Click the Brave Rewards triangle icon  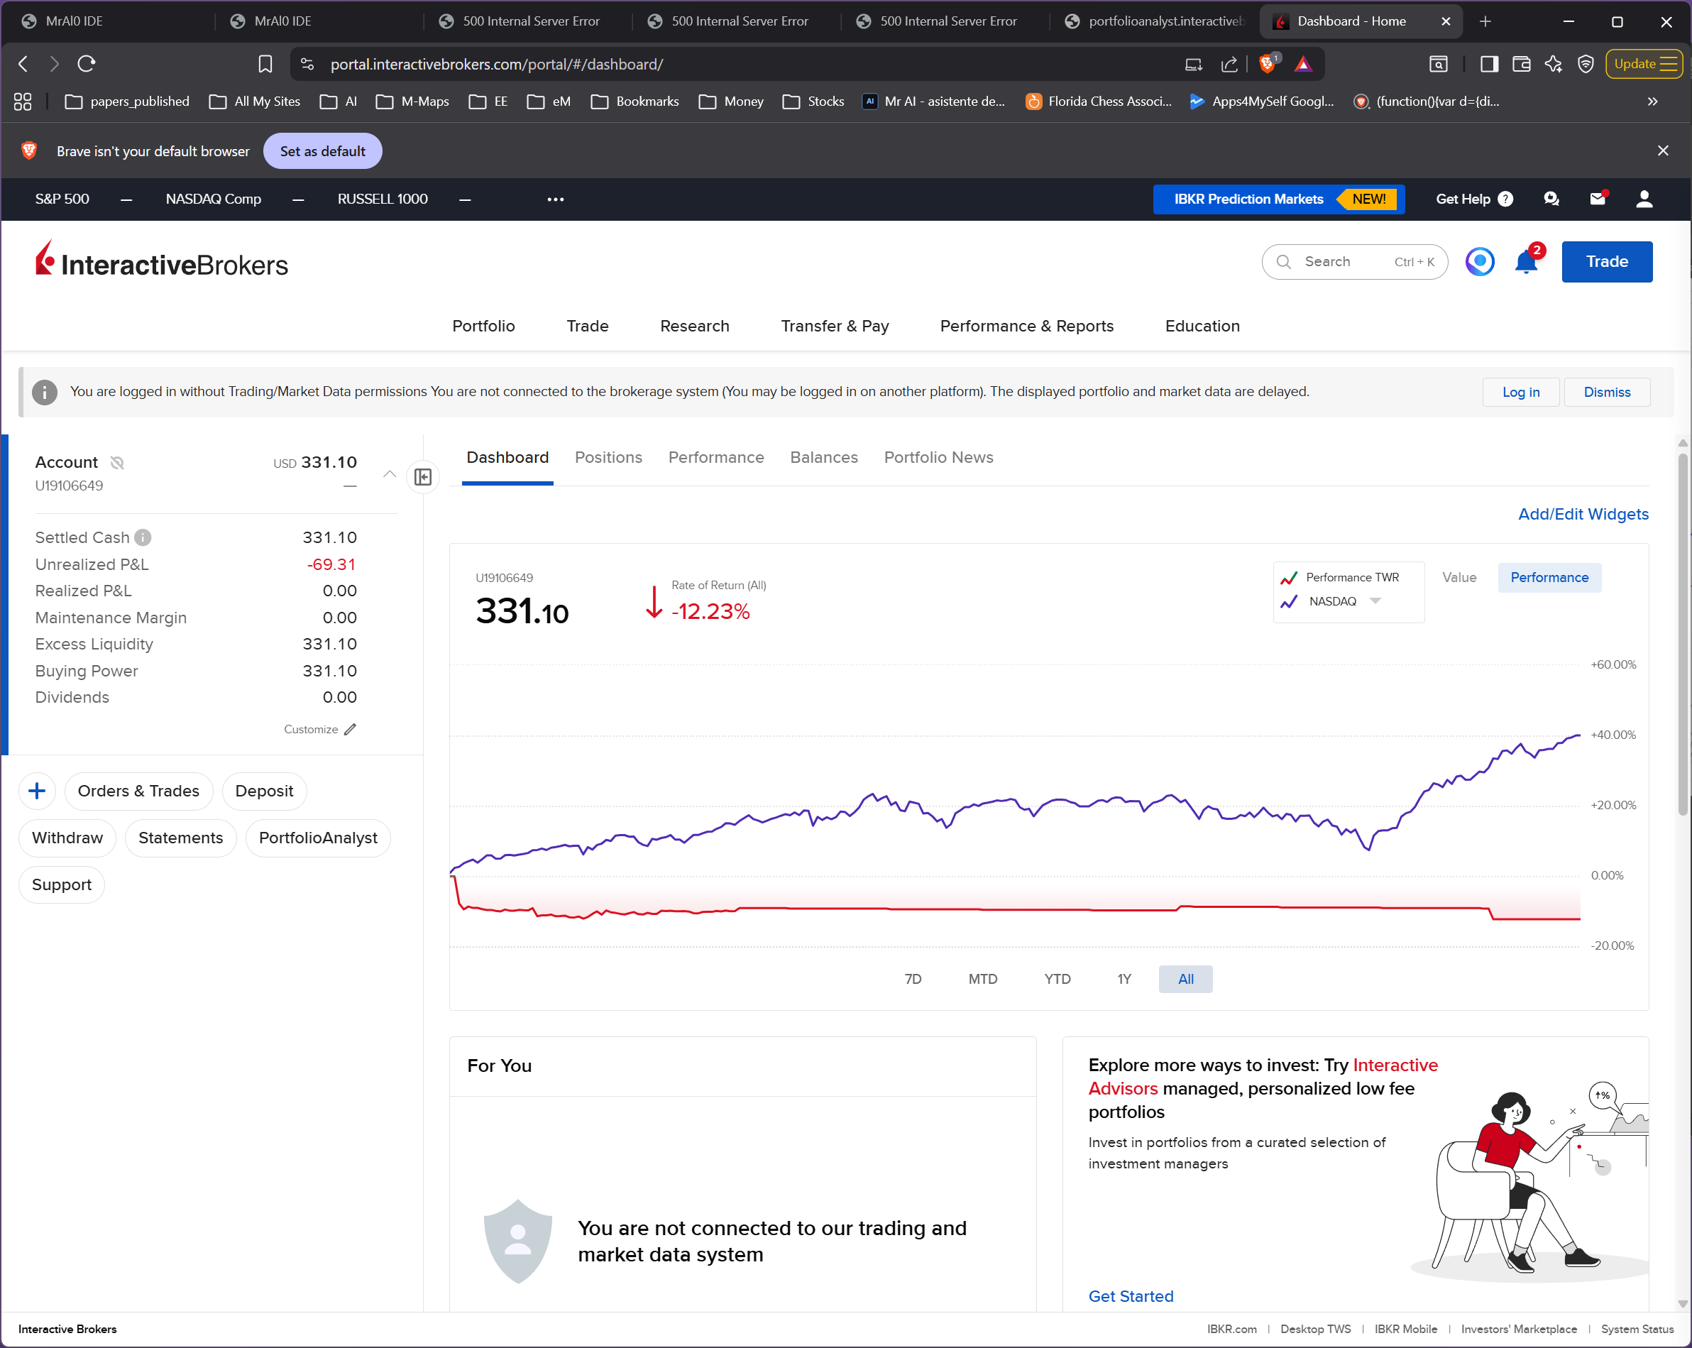1304,64
